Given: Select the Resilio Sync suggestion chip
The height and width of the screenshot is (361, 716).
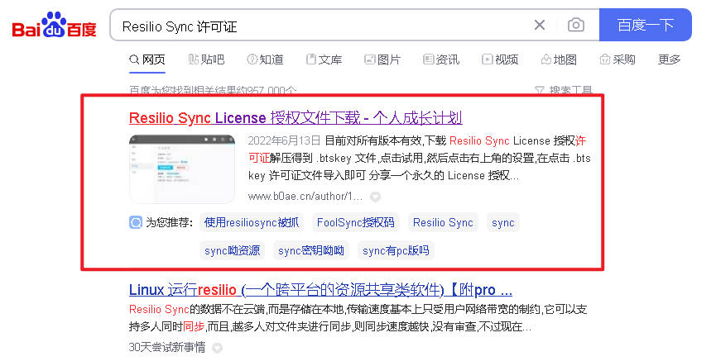Looking at the screenshot, I should 443,222.
